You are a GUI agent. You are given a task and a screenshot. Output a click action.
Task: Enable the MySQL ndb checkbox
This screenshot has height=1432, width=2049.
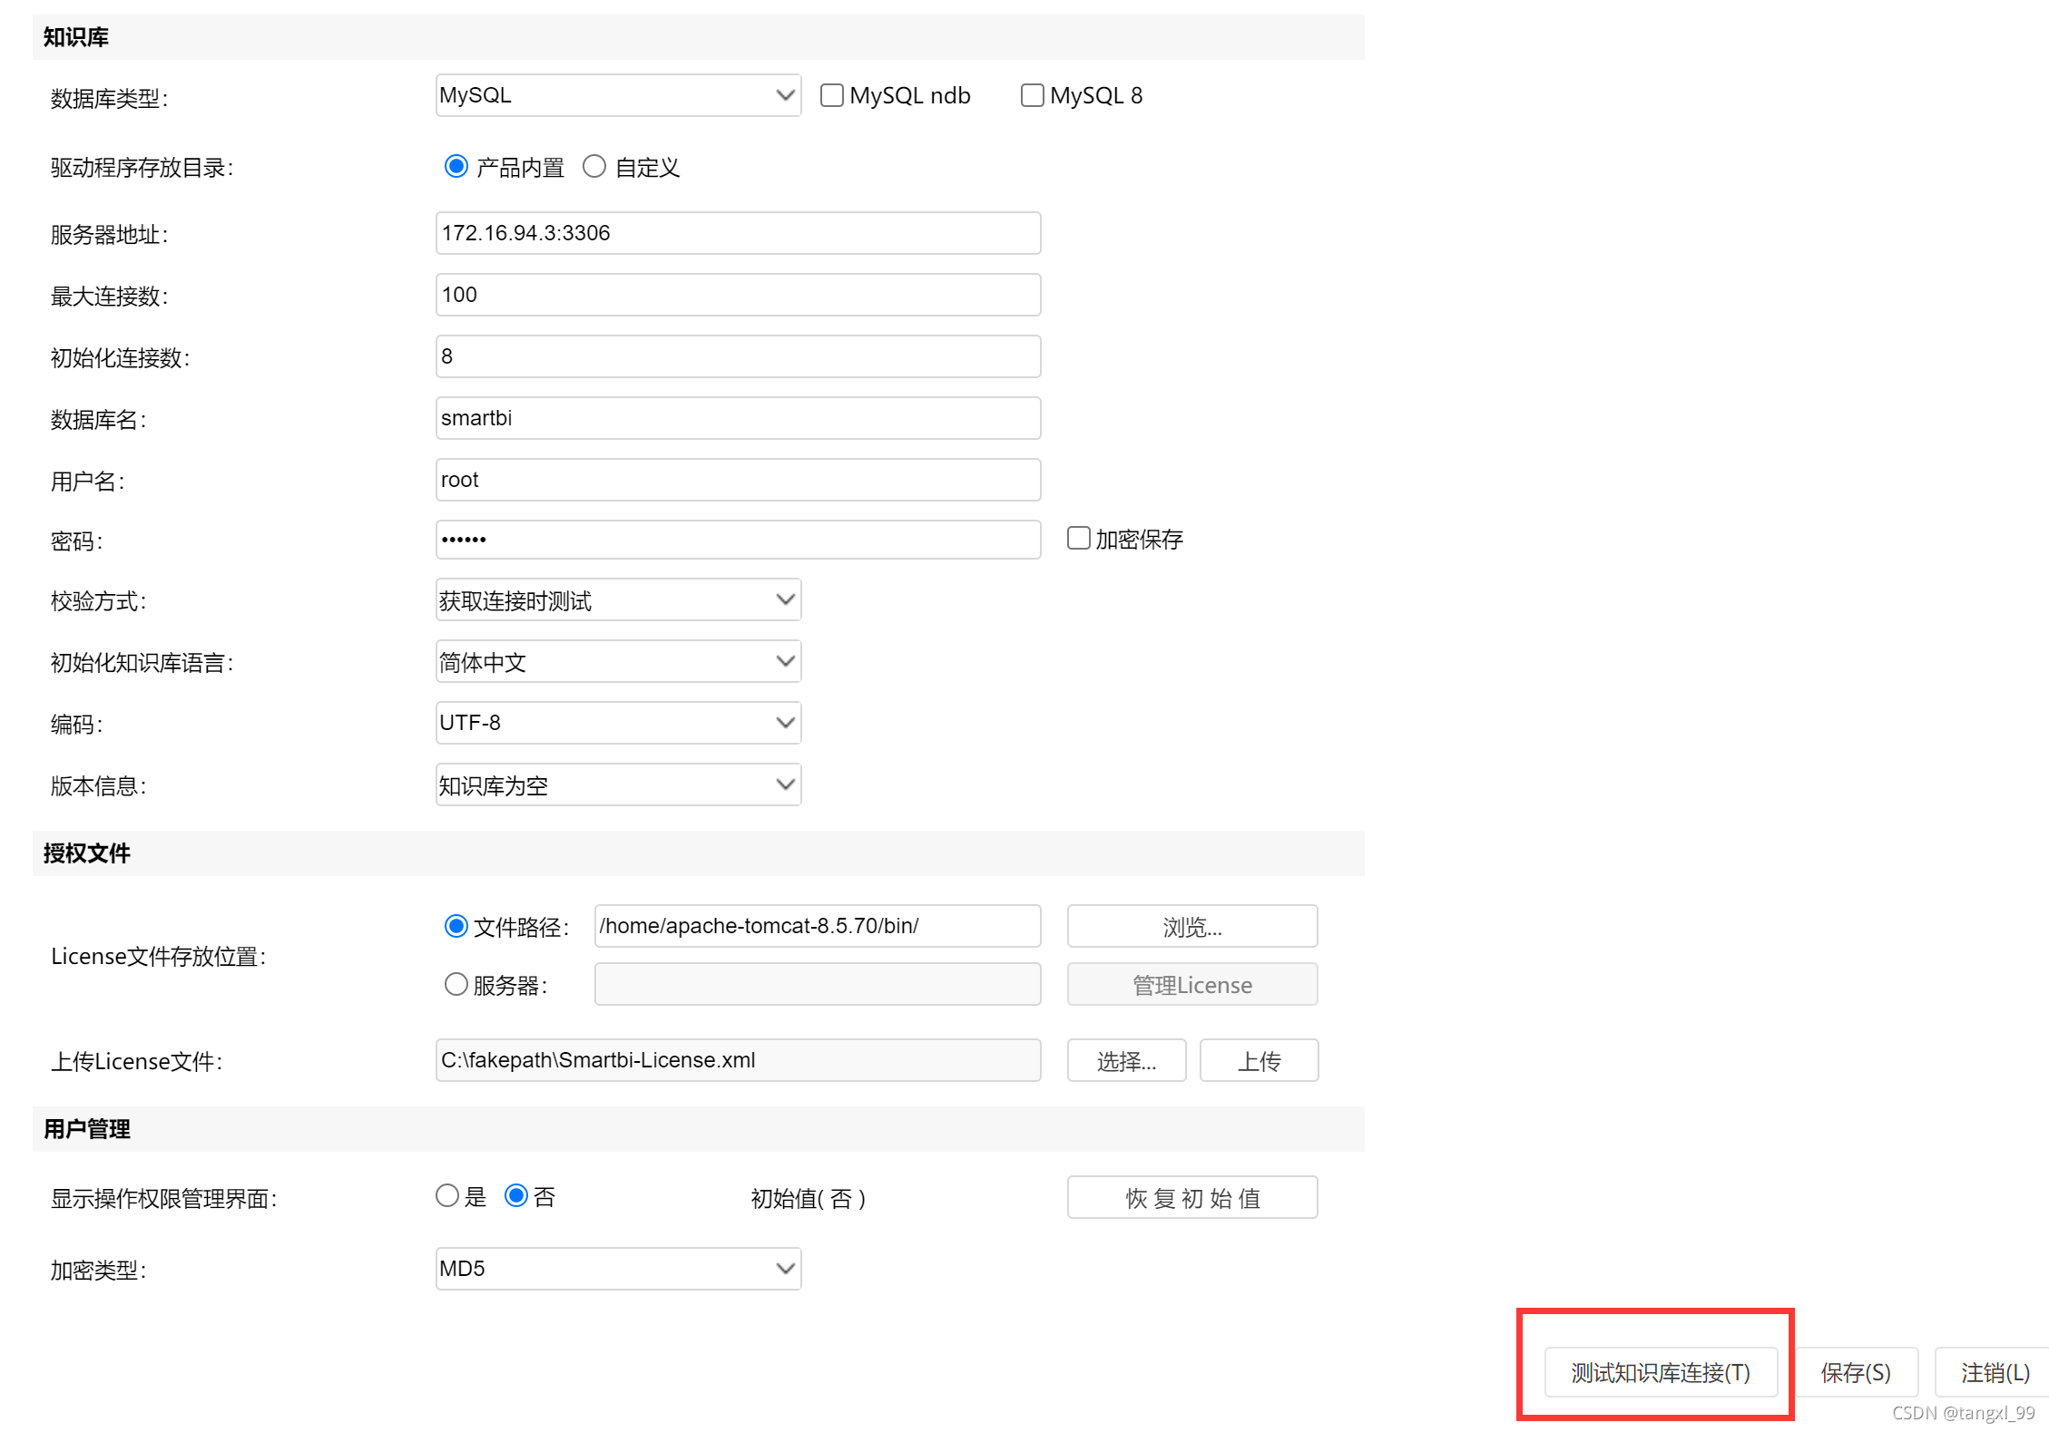831,95
